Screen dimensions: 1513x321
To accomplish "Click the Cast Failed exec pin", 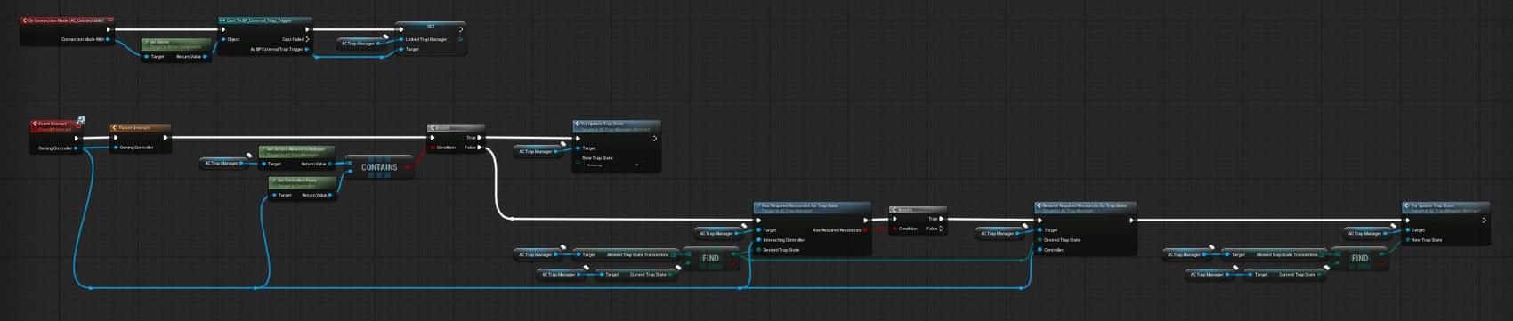I will pyautogui.click(x=307, y=39).
